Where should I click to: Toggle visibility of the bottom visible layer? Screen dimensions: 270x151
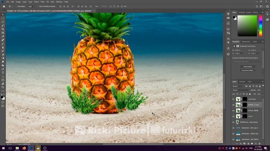coord(233,139)
